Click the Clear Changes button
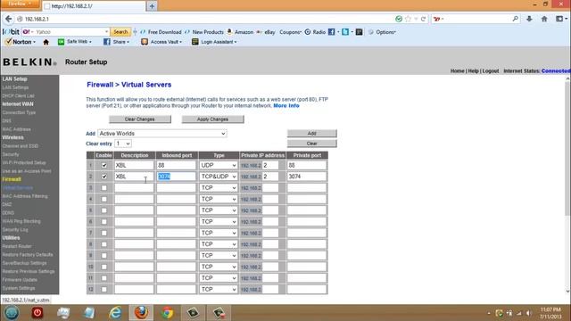The width and height of the screenshot is (571, 321). coord(140,119)
